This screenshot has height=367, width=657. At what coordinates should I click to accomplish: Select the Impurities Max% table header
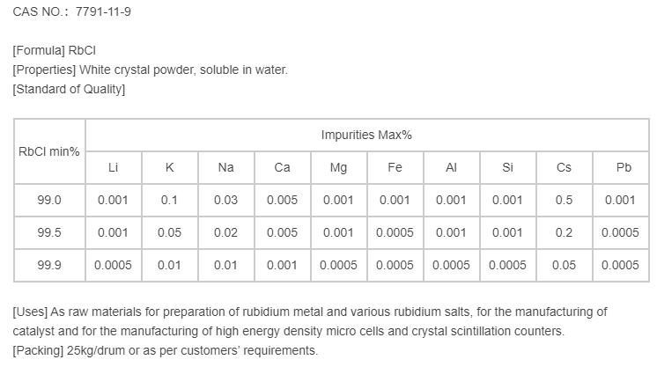(366, 135)
